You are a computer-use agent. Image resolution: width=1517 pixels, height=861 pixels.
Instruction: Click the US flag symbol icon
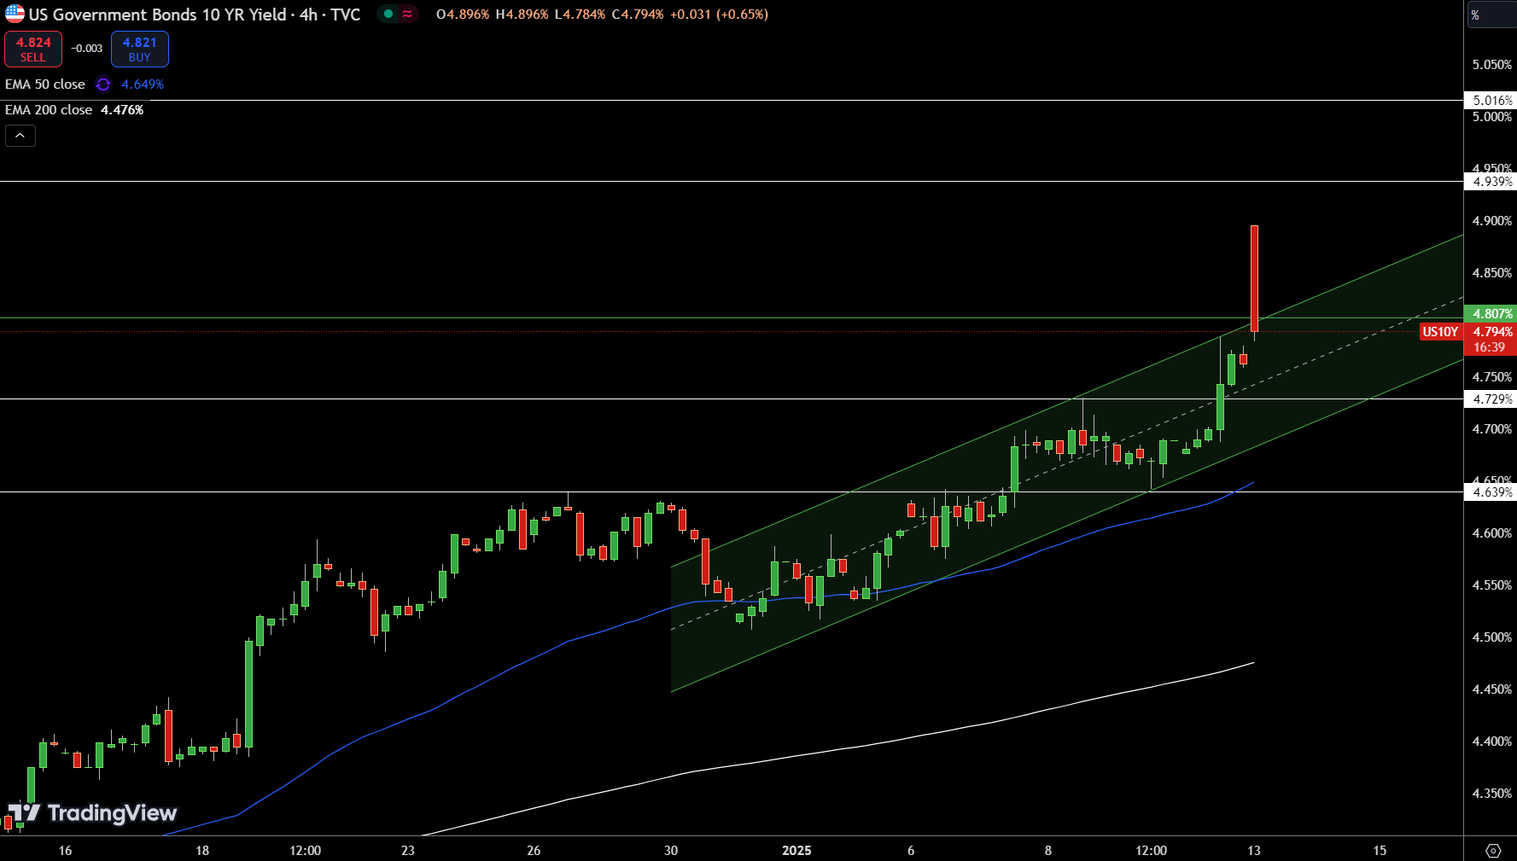click(x=15, y=15)
